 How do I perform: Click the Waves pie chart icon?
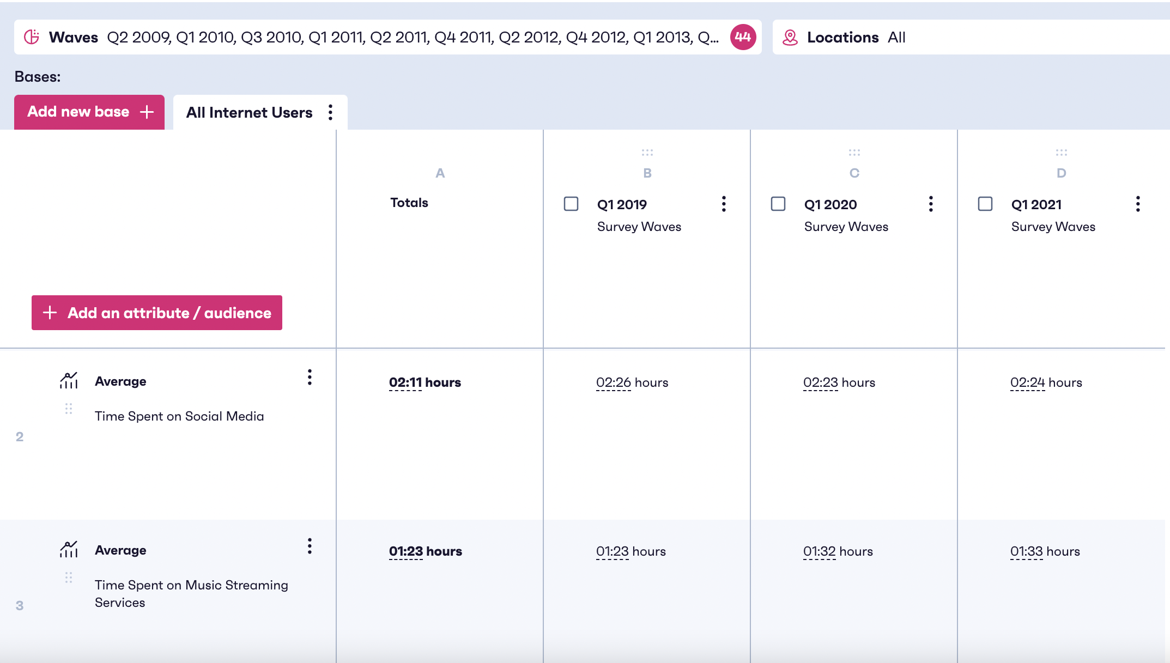[x=32, y=37]
